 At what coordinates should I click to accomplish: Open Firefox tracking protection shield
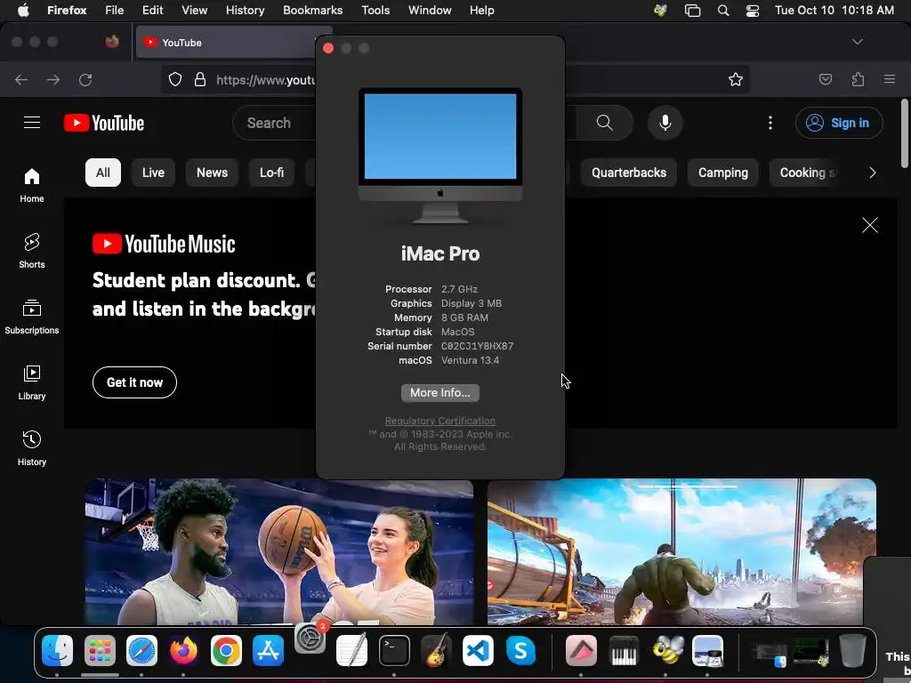coord(175,79)
